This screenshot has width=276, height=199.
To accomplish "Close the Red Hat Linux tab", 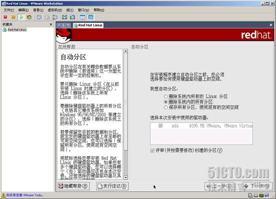I will click(271, 25).
